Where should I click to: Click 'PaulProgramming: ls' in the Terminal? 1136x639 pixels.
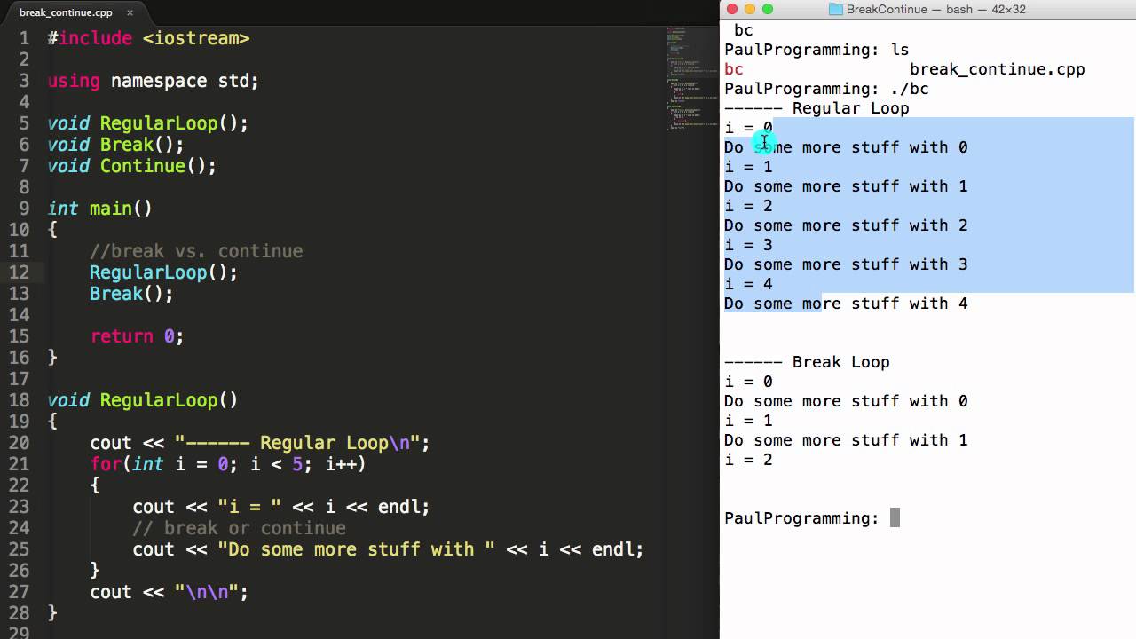pos(816,50)
